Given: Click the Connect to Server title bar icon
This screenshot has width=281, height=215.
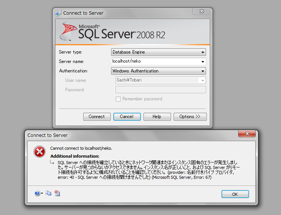Looking at the screenshot, I should click(x=58, y=13).
